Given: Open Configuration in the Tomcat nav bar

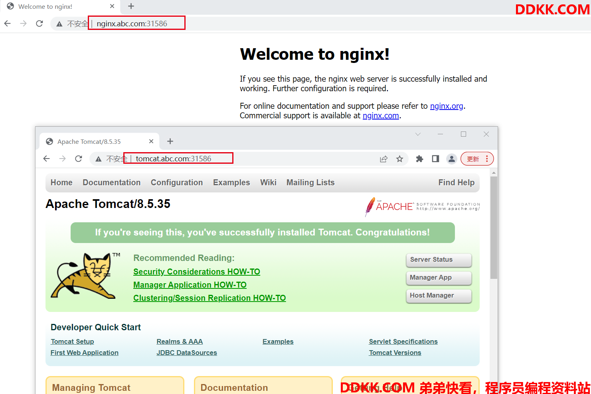Looking at the screenshot, I should pyautogui.click(x=177, y=182).
